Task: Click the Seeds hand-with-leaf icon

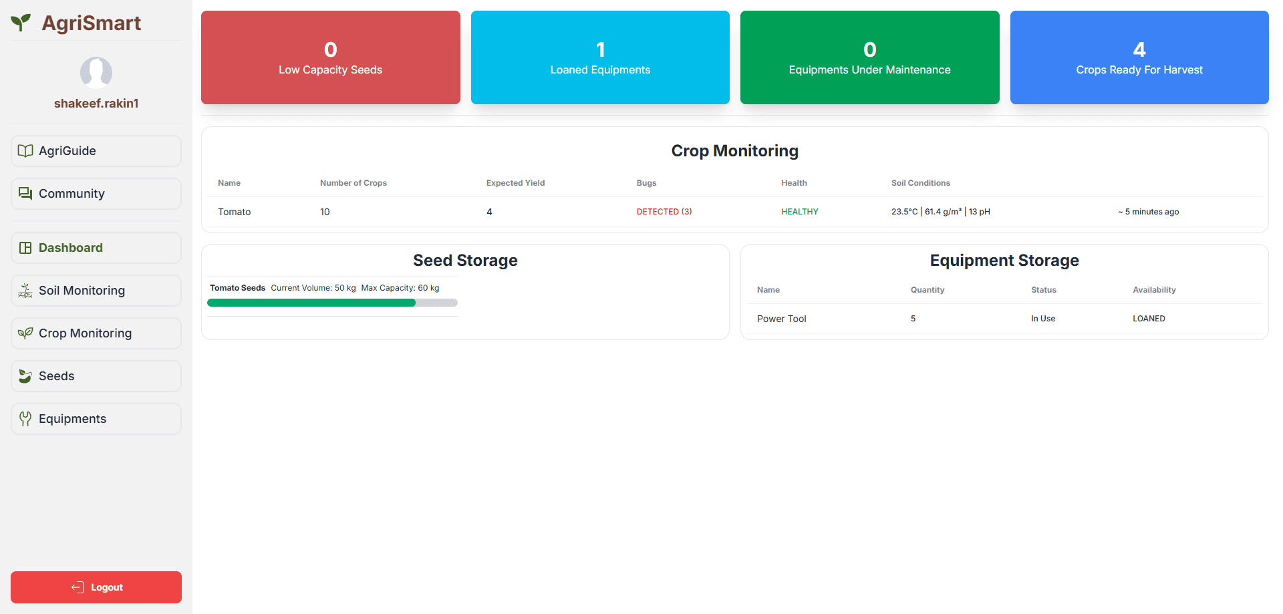Action: [x=25, y=376]
